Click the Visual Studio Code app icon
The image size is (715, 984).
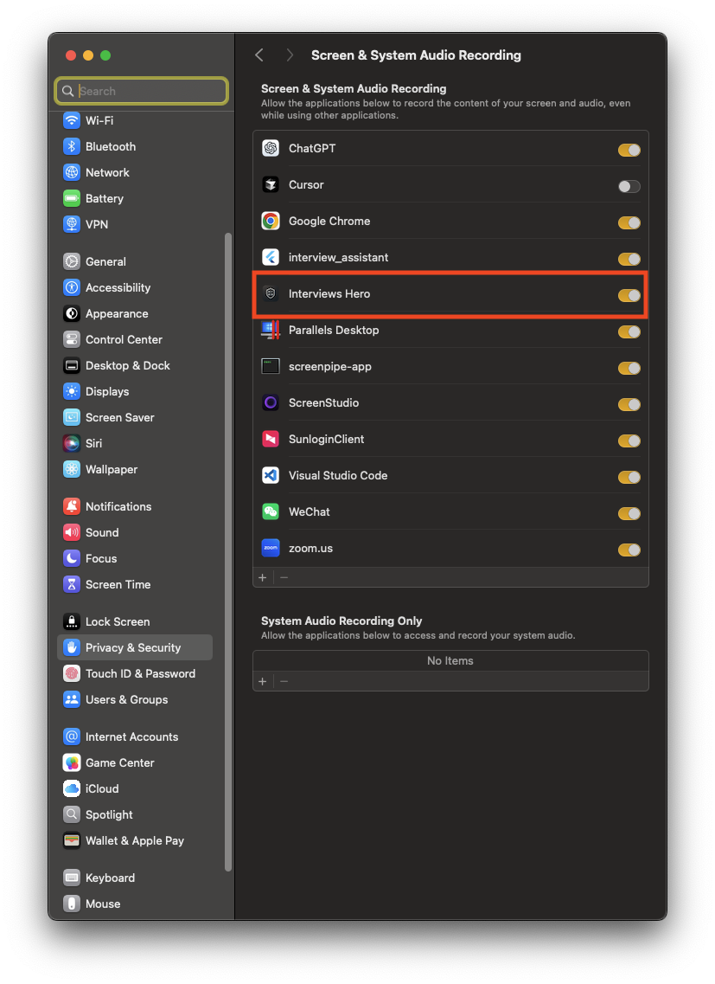[x=271, y=475]
